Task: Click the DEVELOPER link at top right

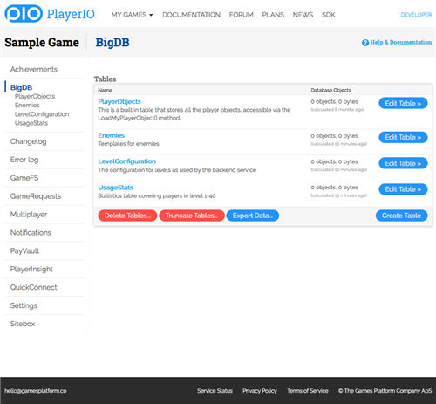Action: pos(416,15)
